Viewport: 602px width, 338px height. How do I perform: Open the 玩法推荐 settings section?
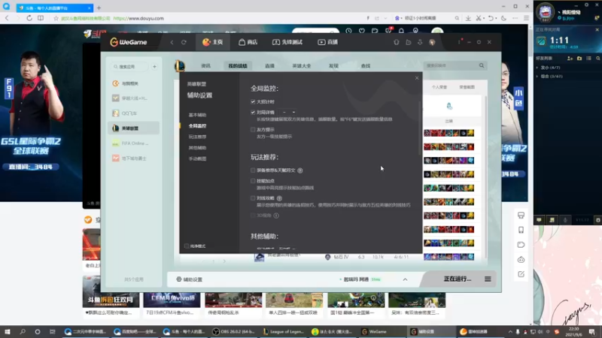pyautogui.click(x=197, y=137)
